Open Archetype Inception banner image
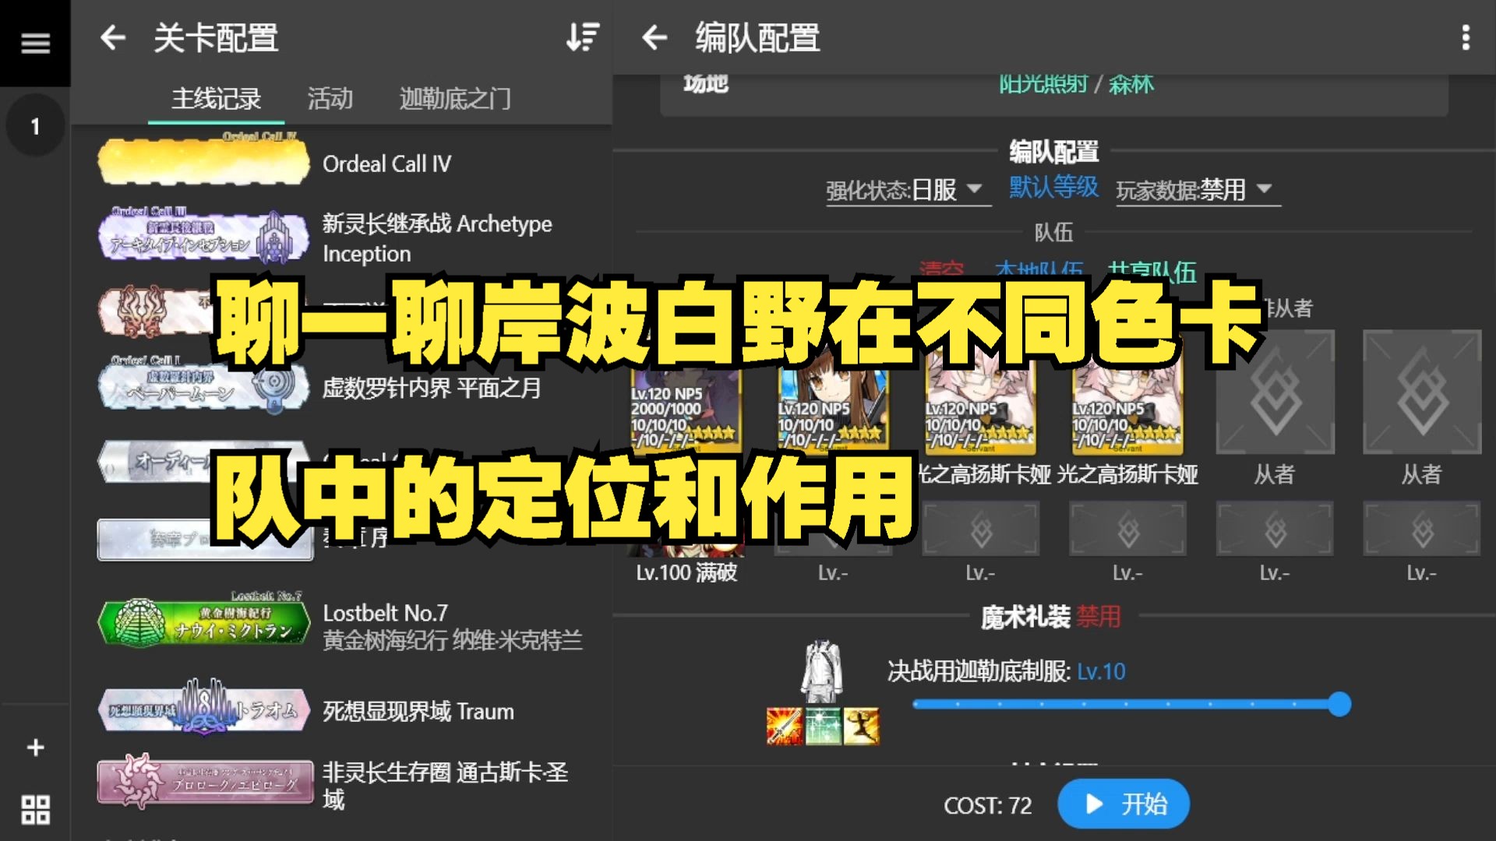 [204, 237]
